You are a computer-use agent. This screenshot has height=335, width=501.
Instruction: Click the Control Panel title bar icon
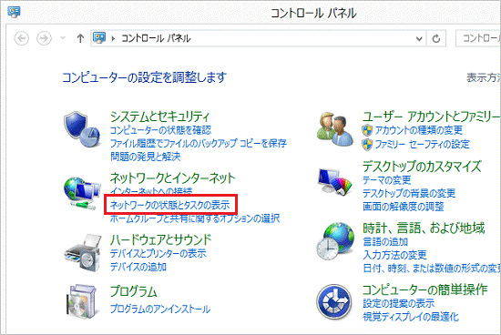(14, 12)
